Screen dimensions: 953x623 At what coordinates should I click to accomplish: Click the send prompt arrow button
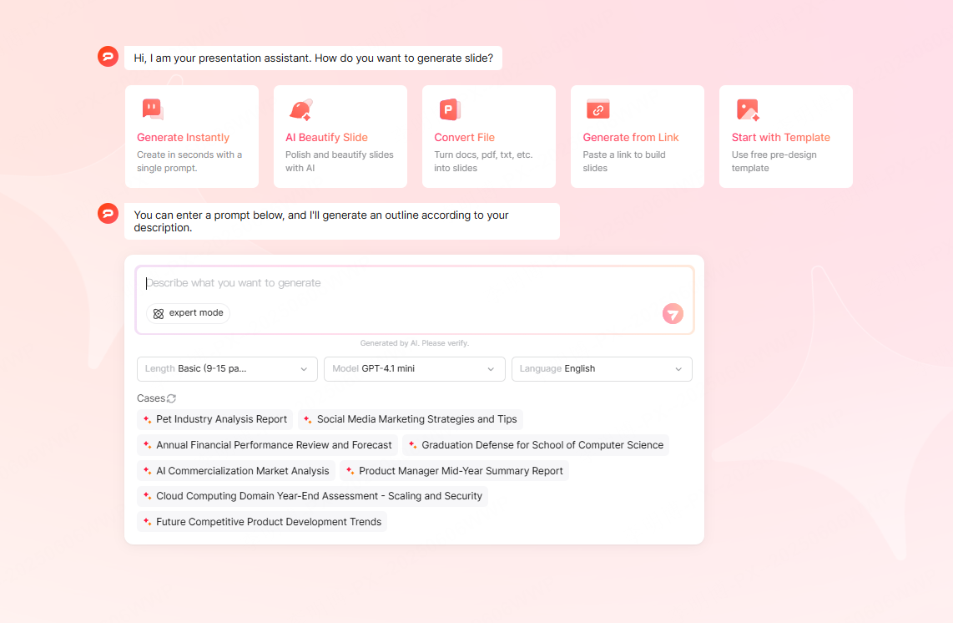(x=673, y=313)
